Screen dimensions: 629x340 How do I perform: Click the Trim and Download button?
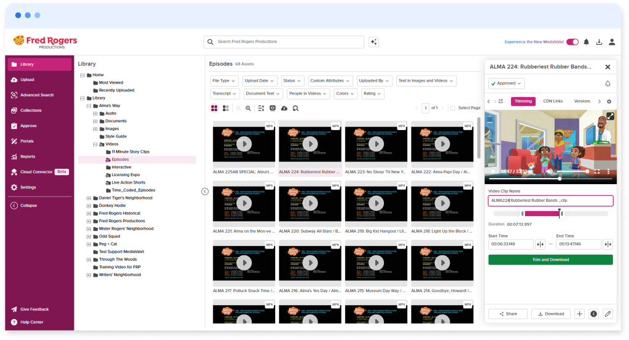(550, 260)
